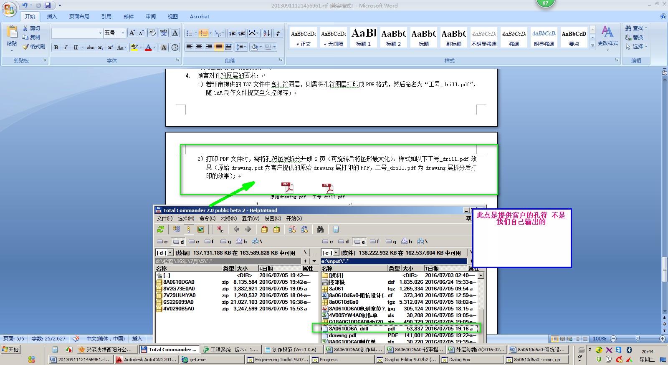Click the Sort A-Z icon
This screenshot has width=668, height=365.
coord(267,33)
